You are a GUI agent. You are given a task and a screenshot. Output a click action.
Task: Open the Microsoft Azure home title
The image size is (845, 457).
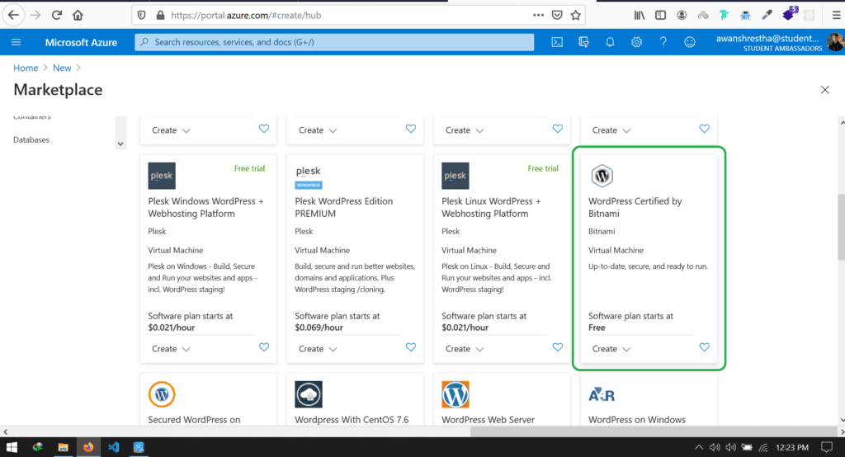pos(81,42)
